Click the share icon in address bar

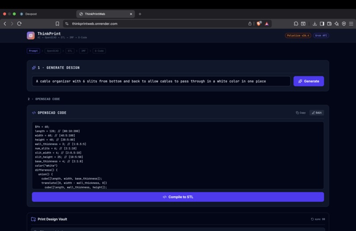250,23
